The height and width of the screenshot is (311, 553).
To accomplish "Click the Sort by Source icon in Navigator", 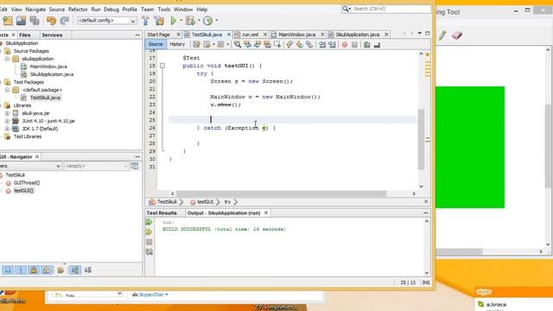I will tap(88, 270).
